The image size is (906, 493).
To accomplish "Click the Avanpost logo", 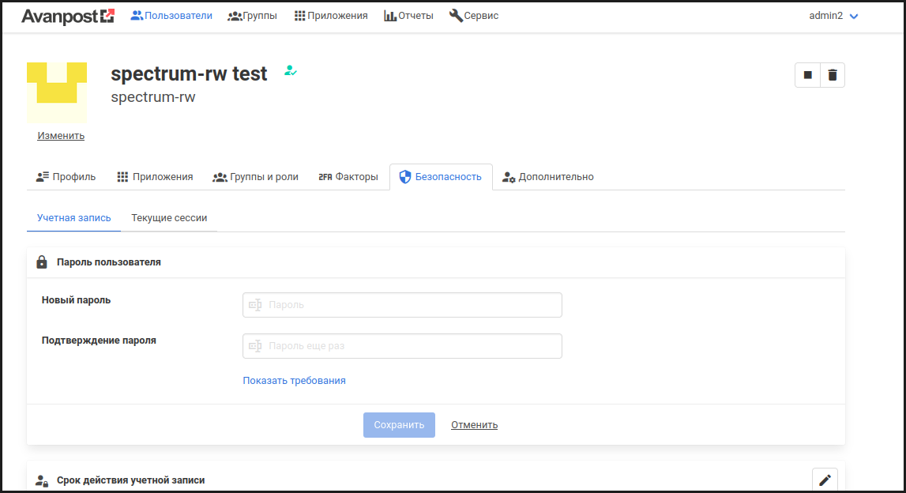I will [x=68, y=16].
